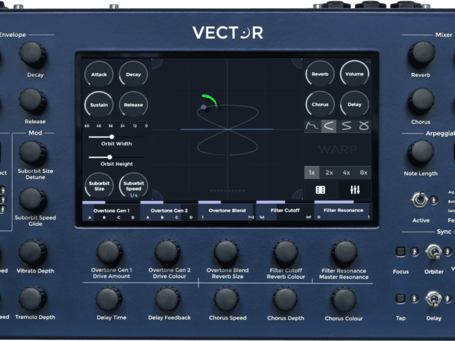Flip the Sync Orbiter toggle switch

pyautogui.click(x=434, y=252)
